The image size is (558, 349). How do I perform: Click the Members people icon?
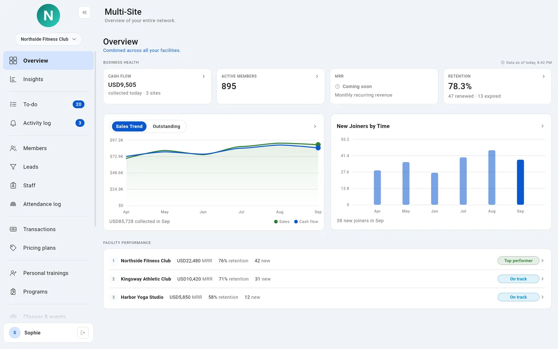click(x=13, y=148)
